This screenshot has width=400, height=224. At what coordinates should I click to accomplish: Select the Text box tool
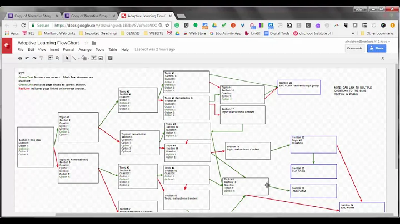(94, 58)
